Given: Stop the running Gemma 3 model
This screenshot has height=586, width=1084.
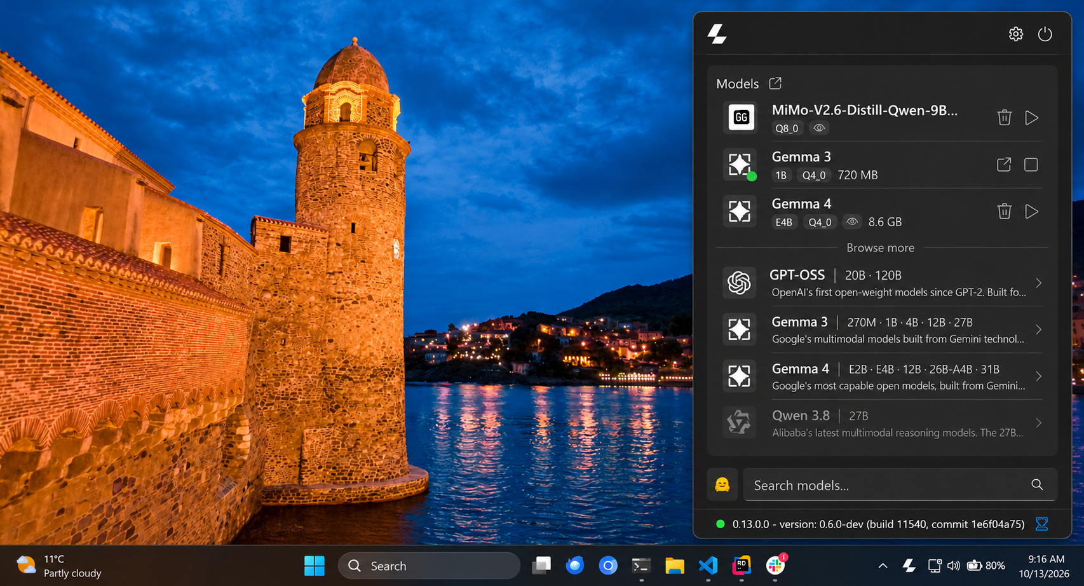Looking at the screenshot, I should pyautogui.click(x=1031, y=165).
